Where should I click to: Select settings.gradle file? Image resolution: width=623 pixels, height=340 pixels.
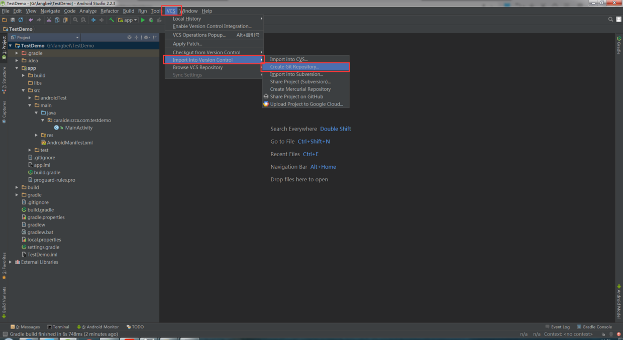coord(40,247)
